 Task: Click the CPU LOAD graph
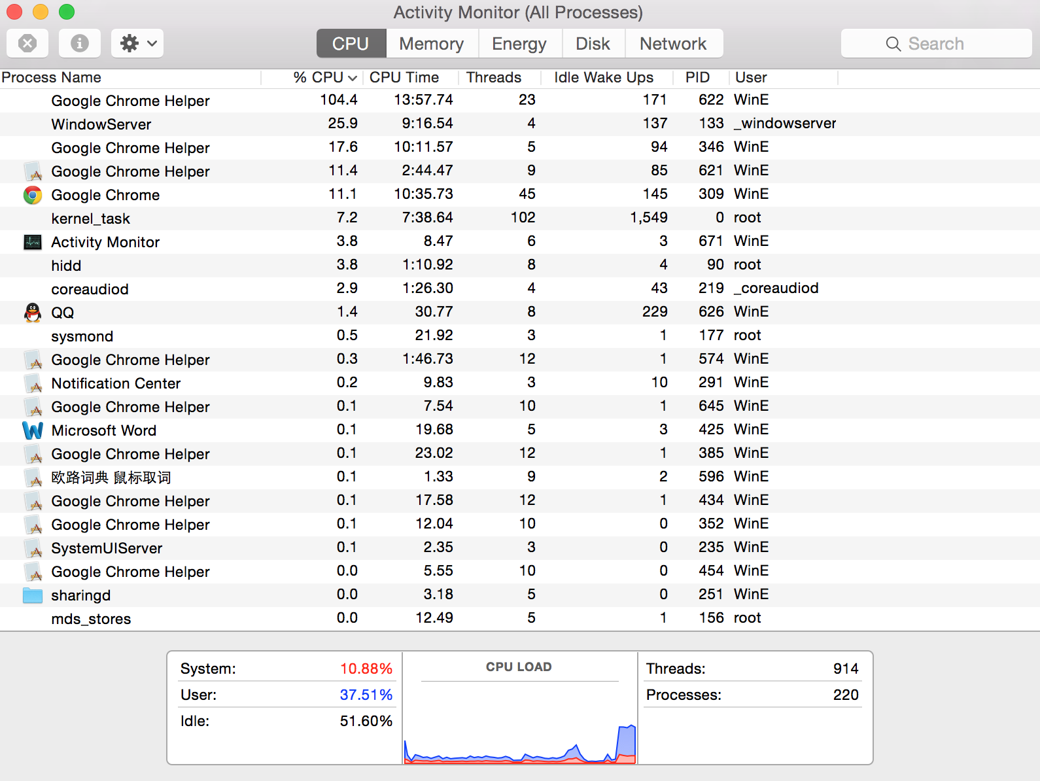click(x=520, y=708)
